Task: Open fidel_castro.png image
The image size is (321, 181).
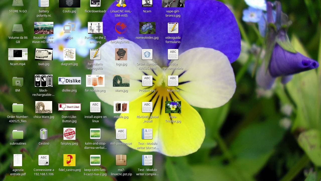Action: pos(69,160)
